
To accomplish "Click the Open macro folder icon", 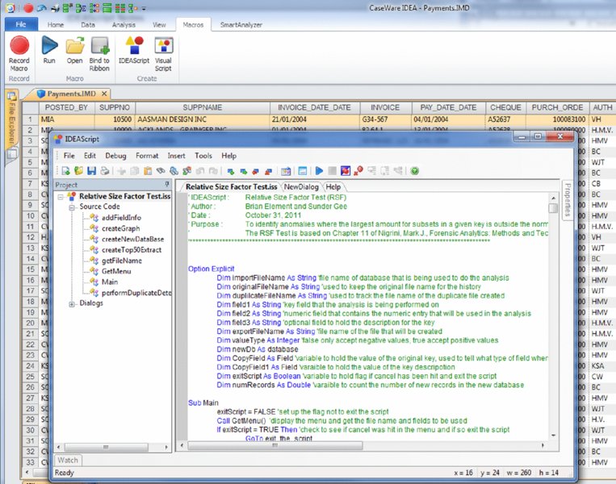I will point(74,49).
